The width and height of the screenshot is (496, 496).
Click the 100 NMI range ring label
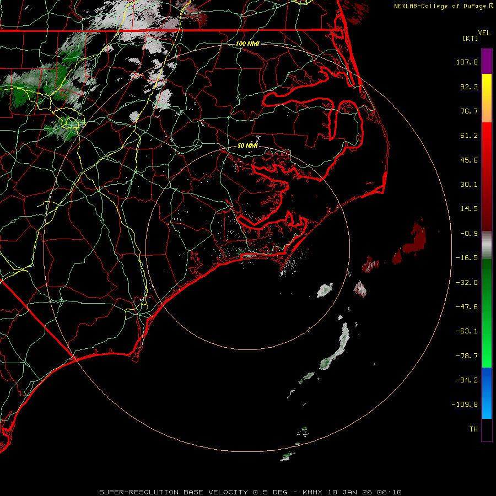(x=247, y=44)
